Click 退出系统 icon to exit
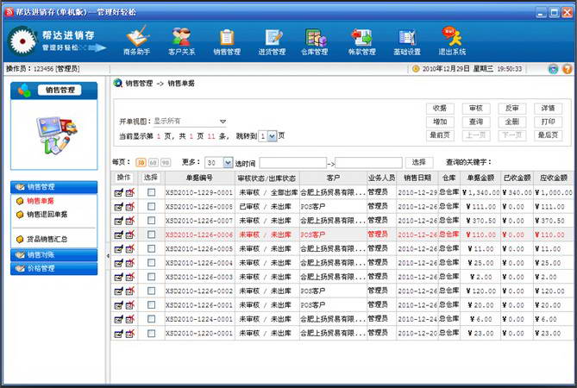The height and width of the screenshot is (388, 577). coord(452,41)
